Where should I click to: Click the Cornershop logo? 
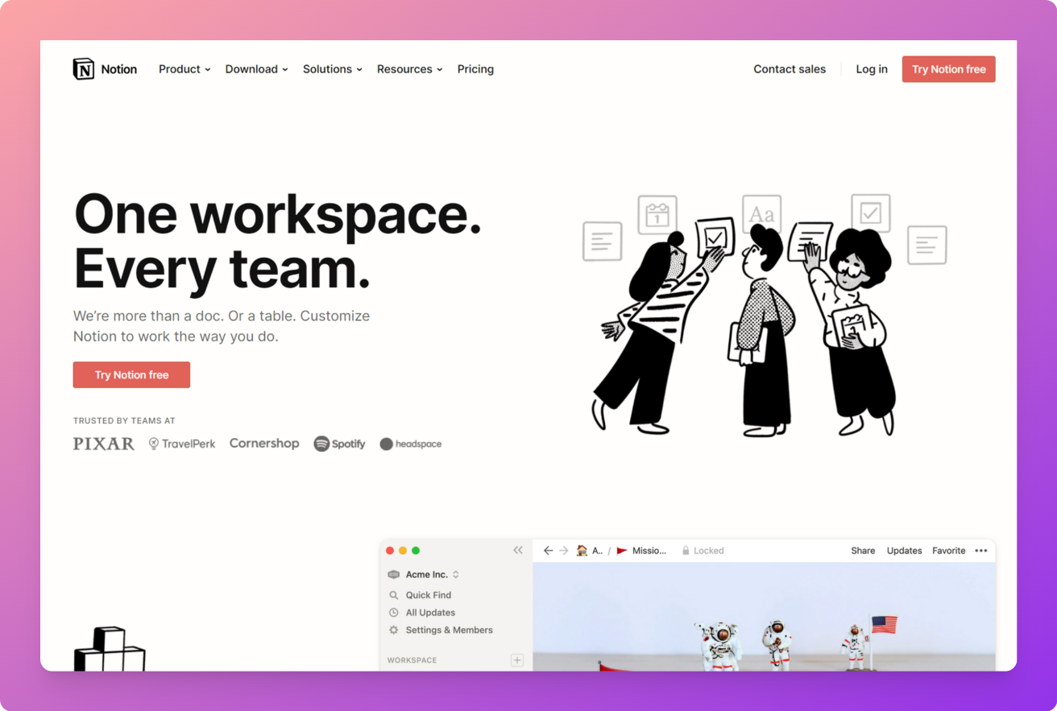pyautogui.click(x=264, y=444)
